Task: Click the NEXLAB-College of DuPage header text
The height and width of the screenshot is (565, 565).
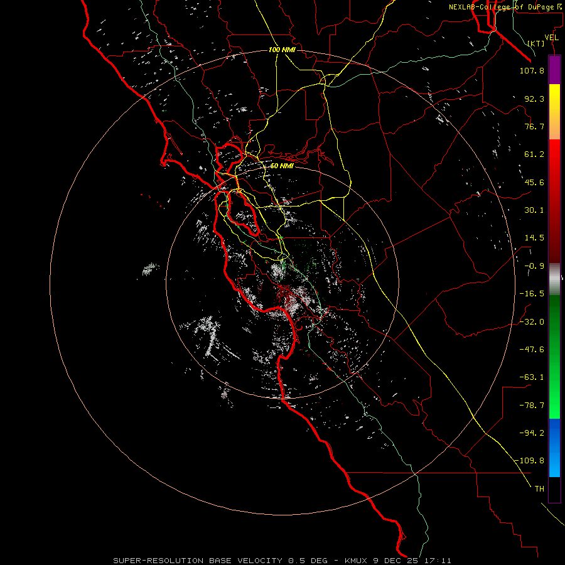Action: point(506,7)
